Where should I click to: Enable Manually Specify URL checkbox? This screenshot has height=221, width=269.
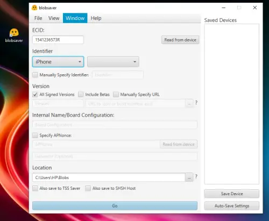tap(116, 95)
